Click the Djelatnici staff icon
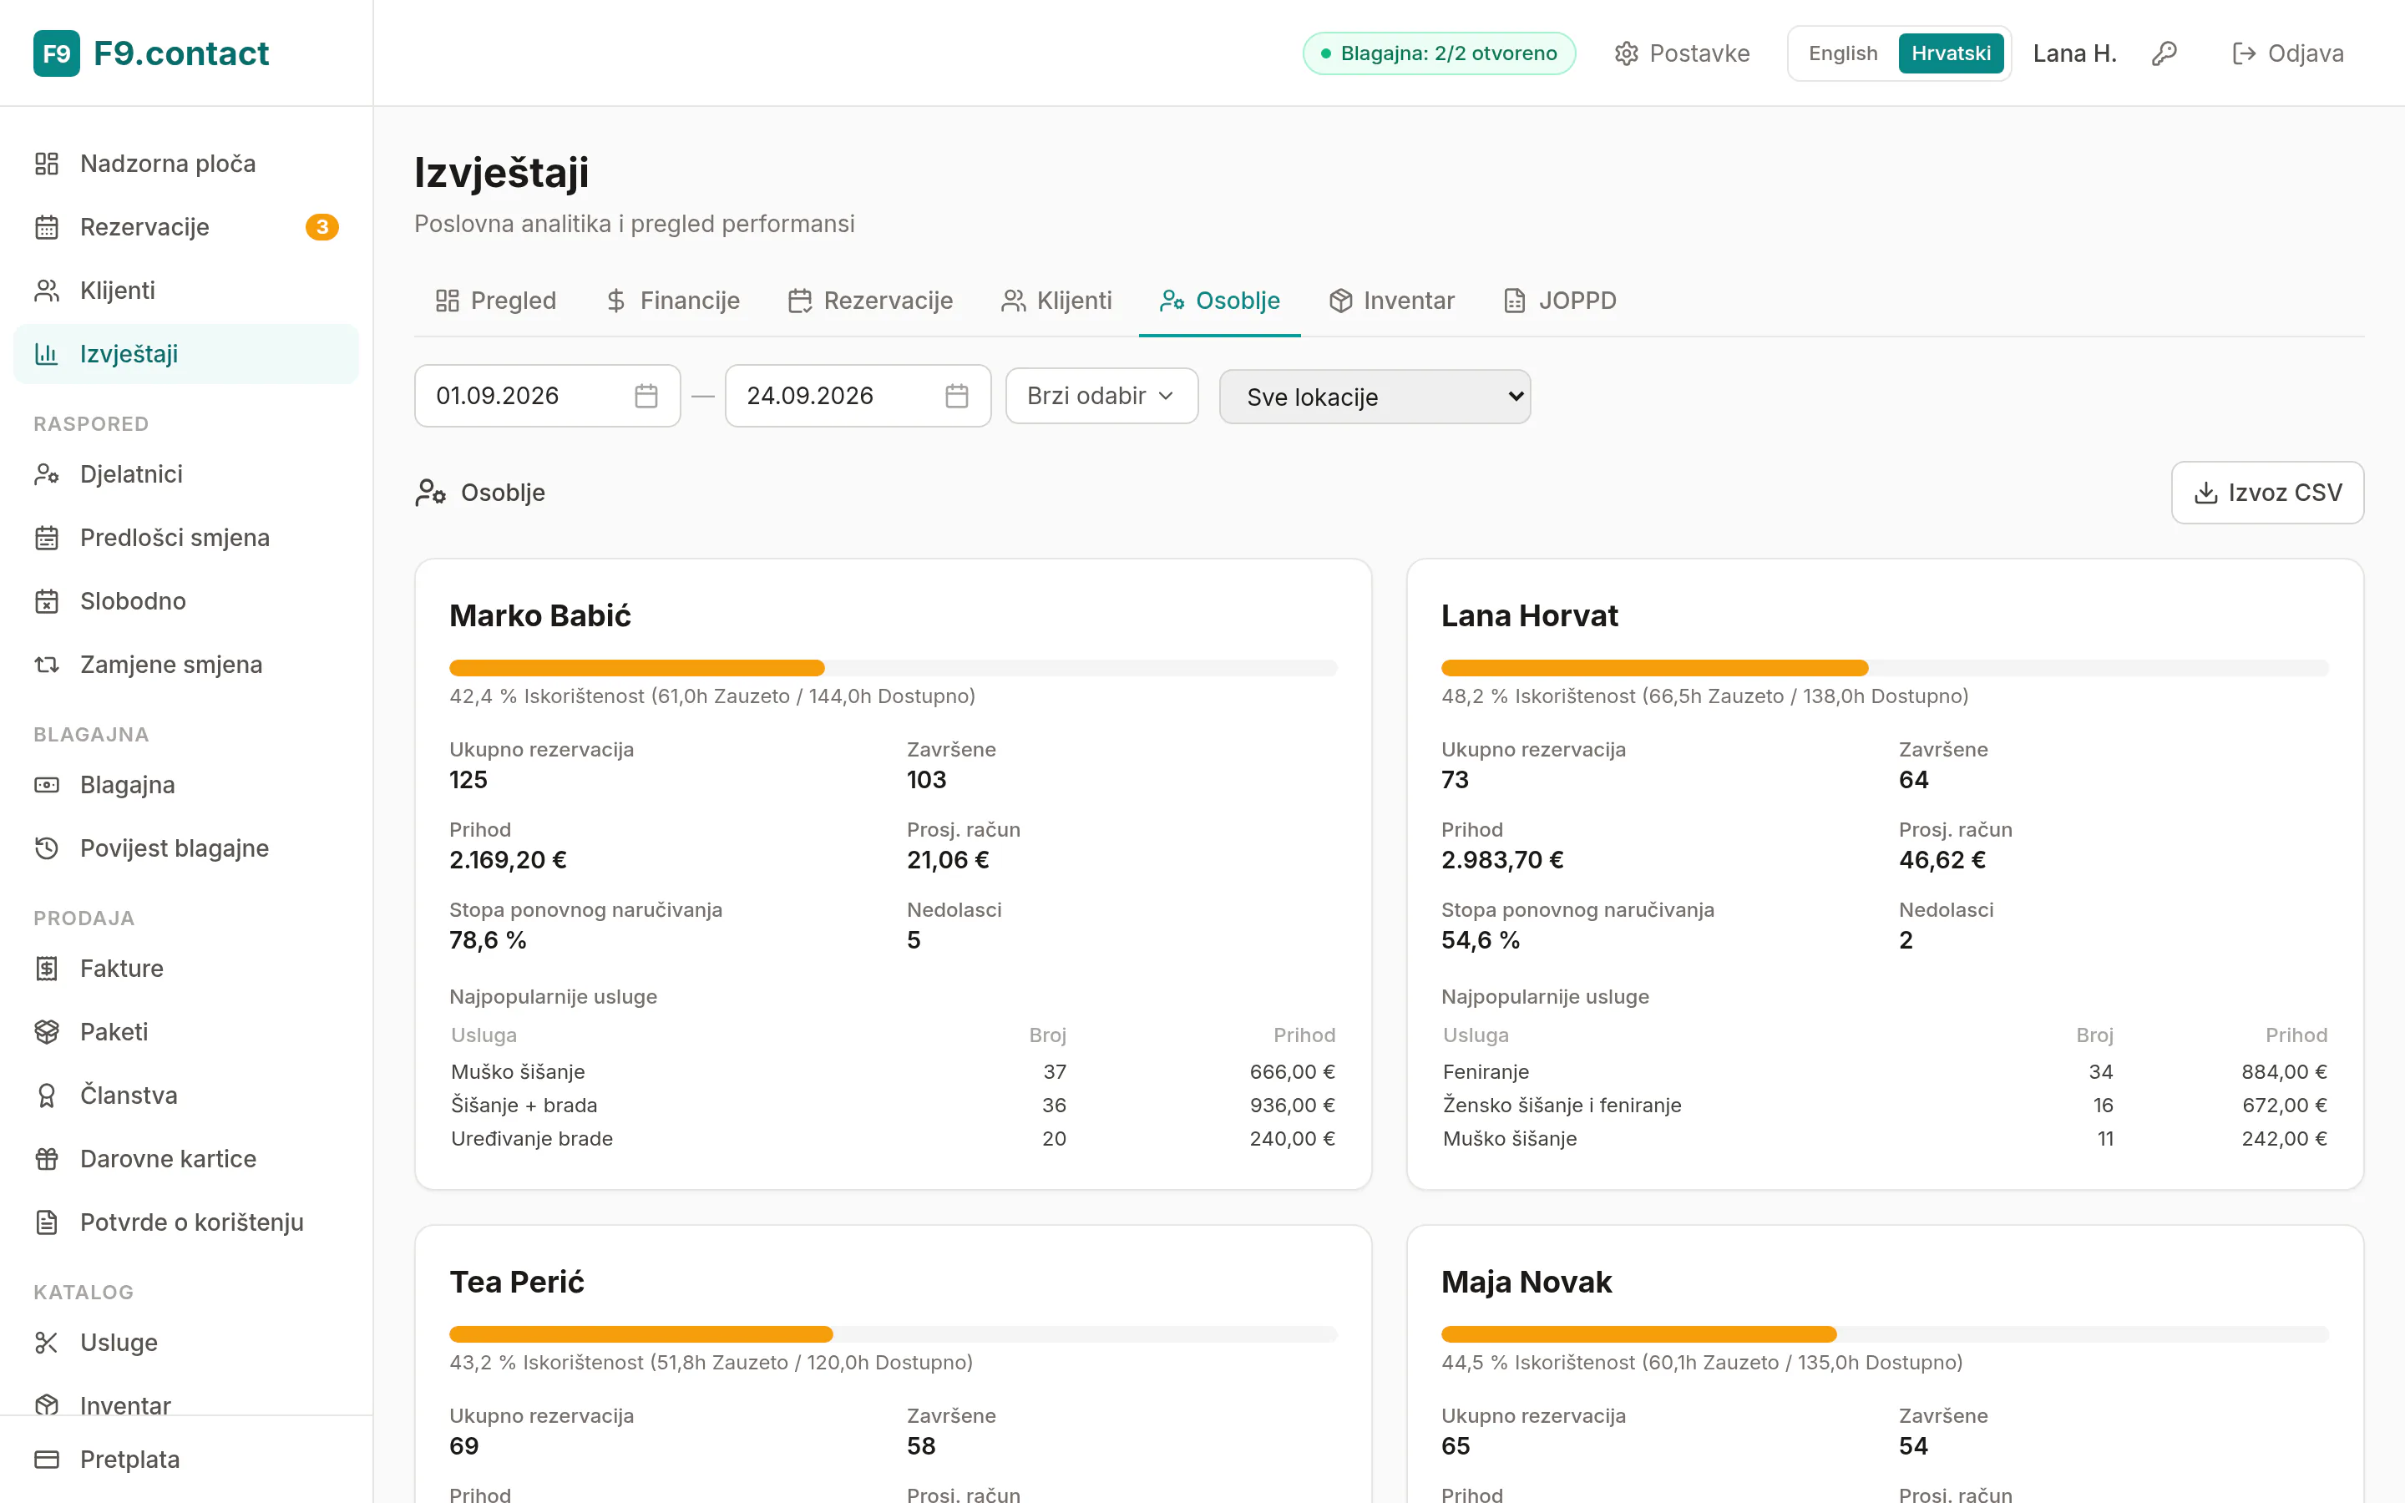Screen dimensions: 2405x1503 [47, 474]
